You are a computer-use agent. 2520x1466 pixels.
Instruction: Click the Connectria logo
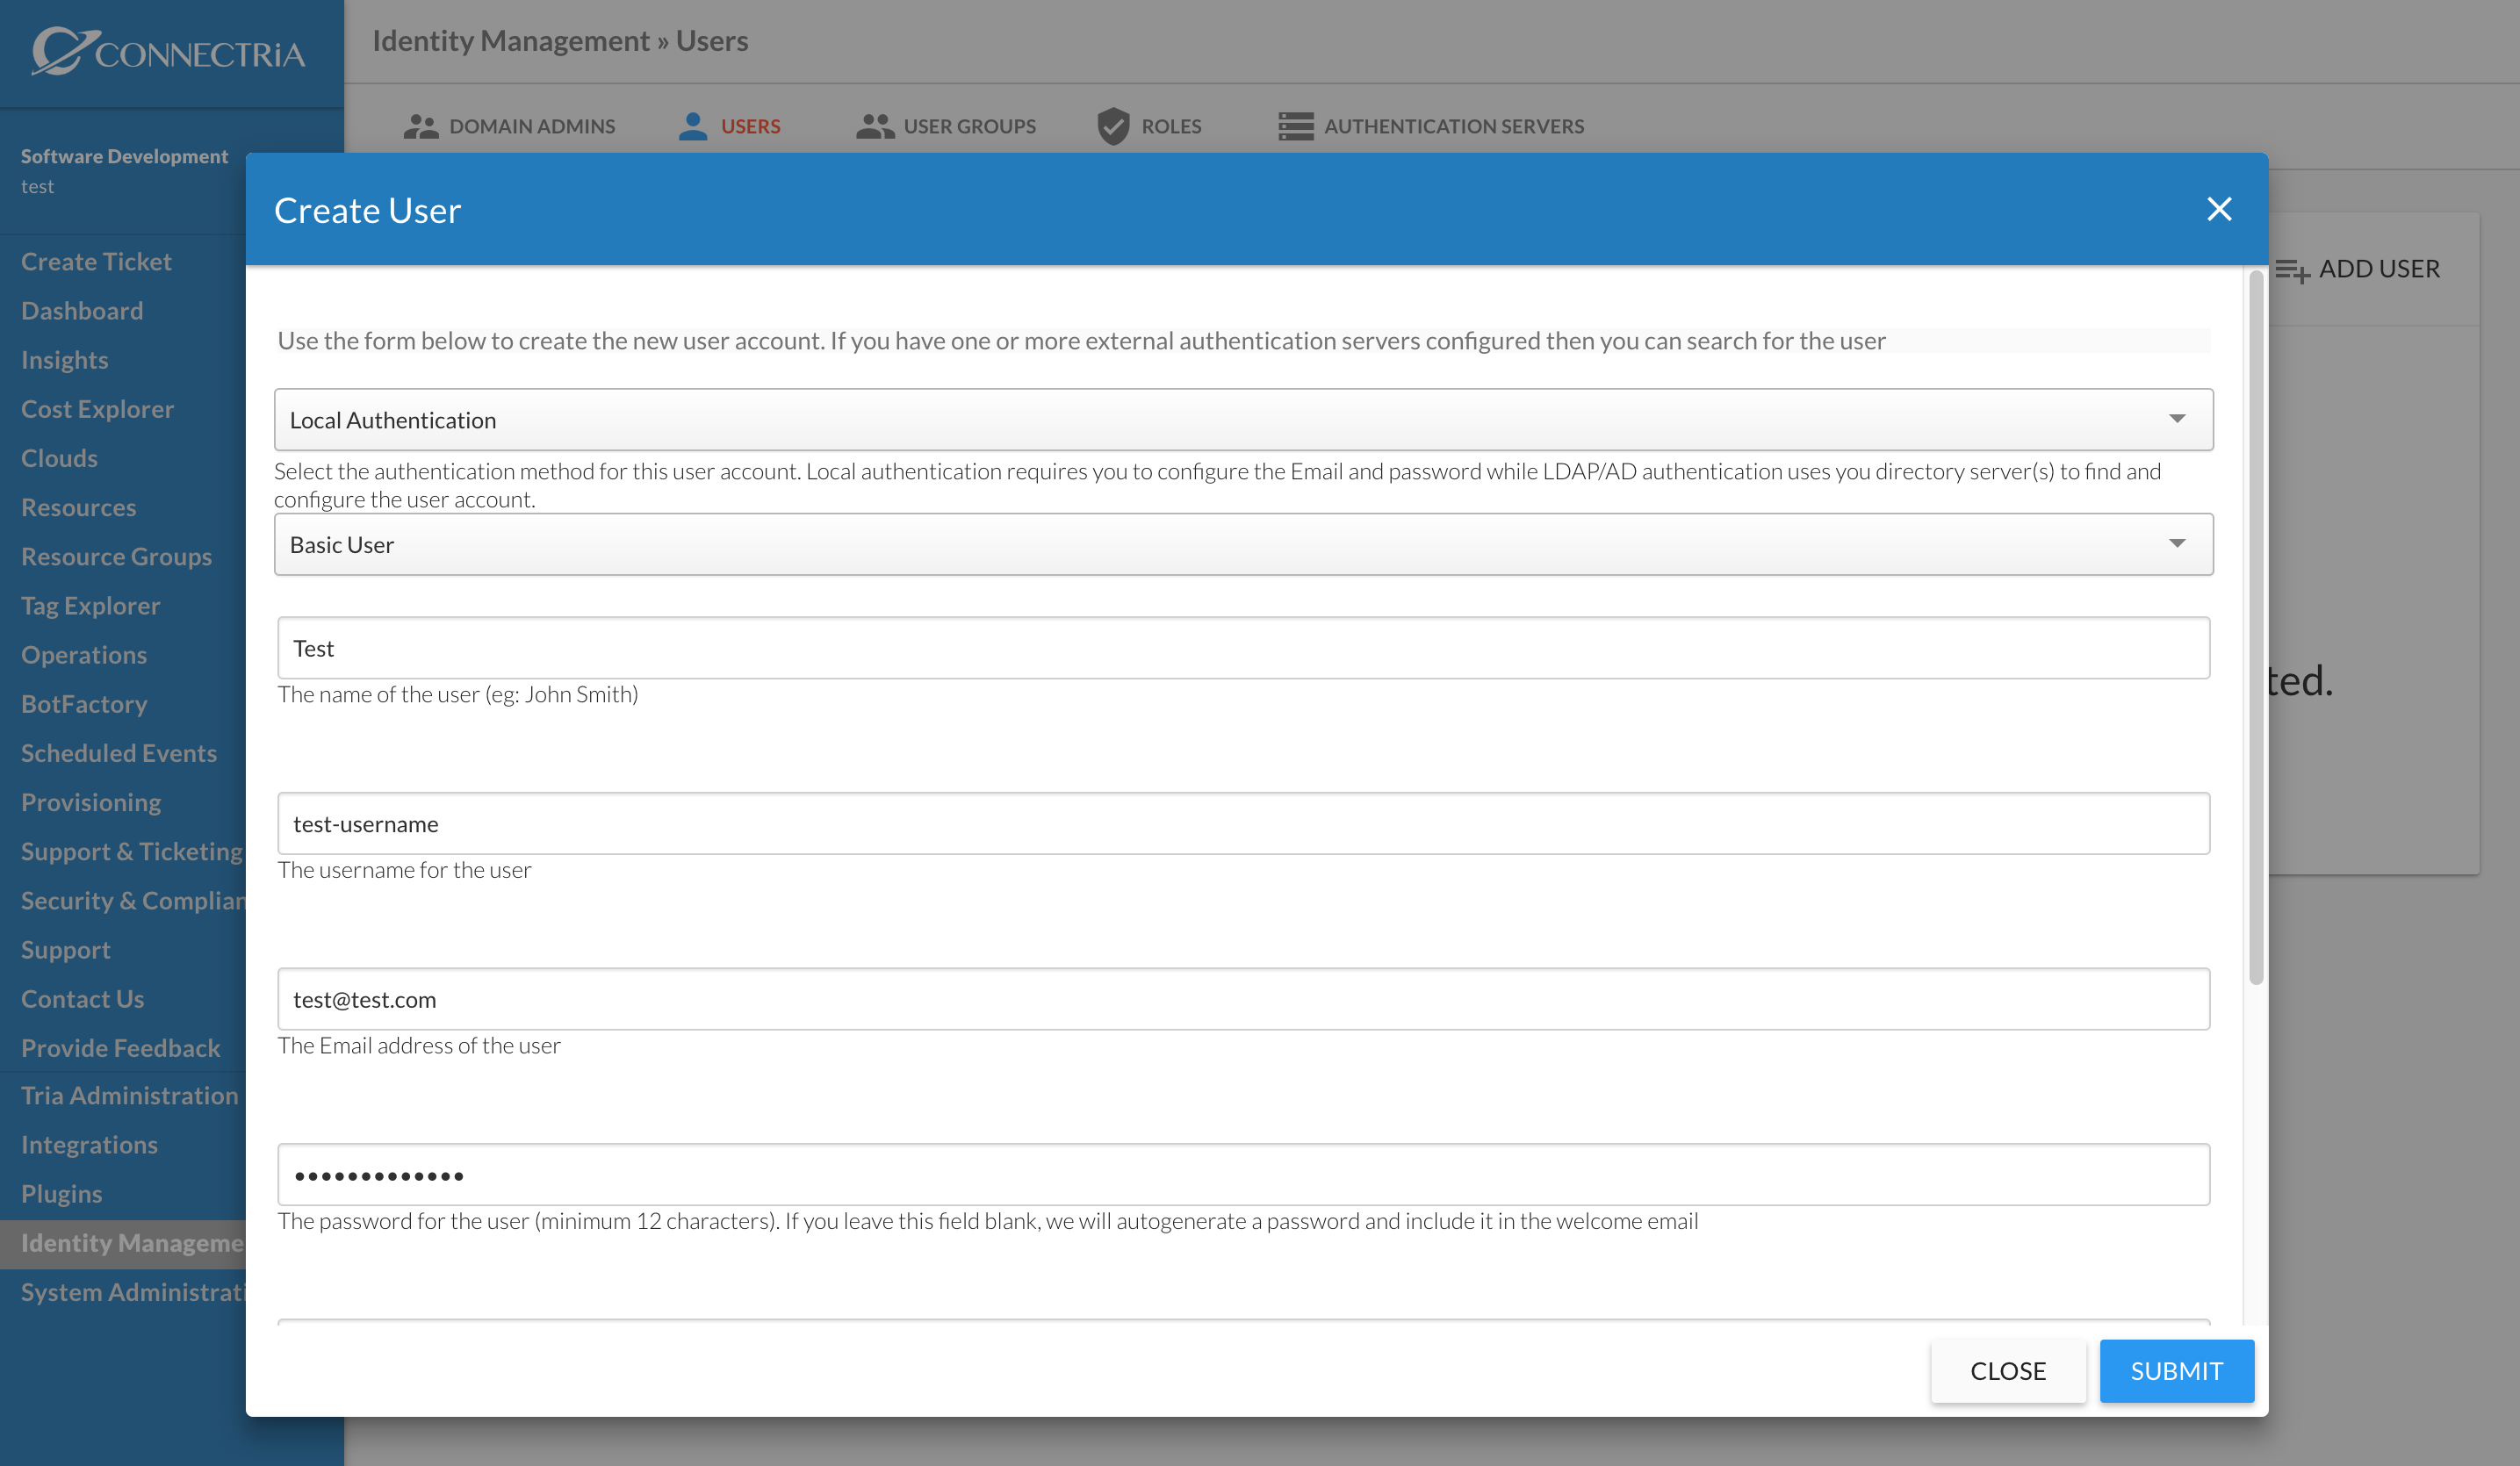(168, 52)
